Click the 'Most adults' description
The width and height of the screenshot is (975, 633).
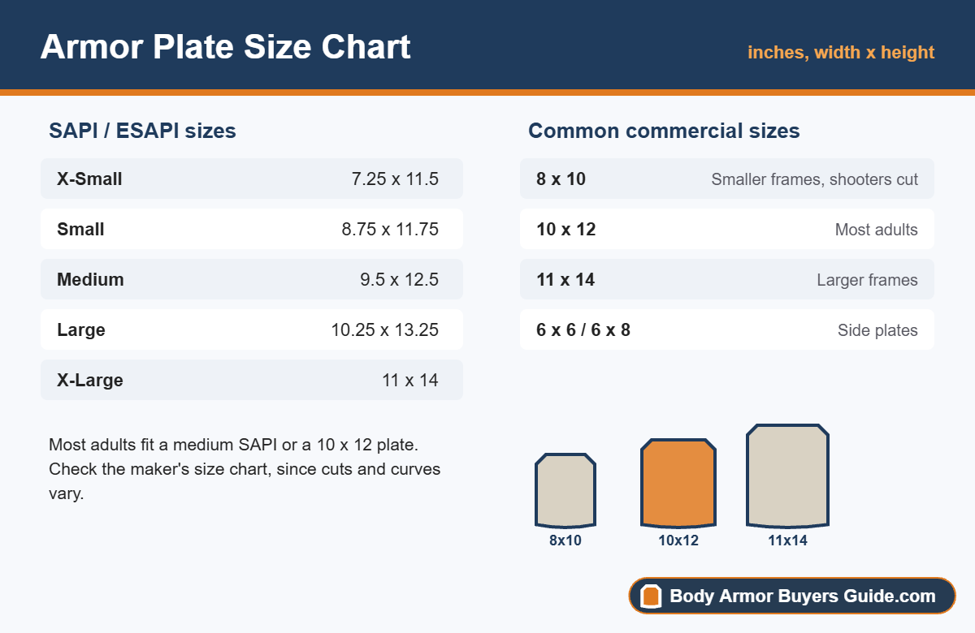pos(877,230)
